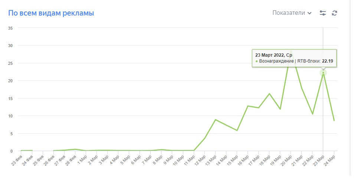Refresh the chart with the reload icon

334,13
